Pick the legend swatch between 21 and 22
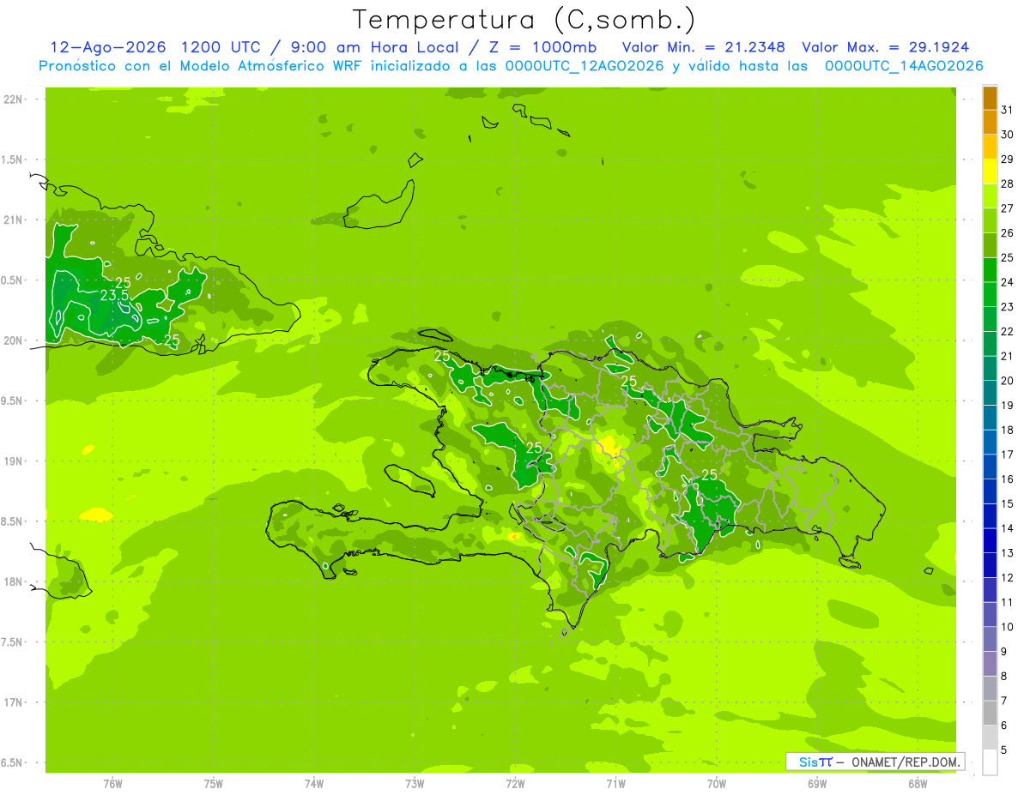This screenshot has height=795, width=1030. coord(990,344)
